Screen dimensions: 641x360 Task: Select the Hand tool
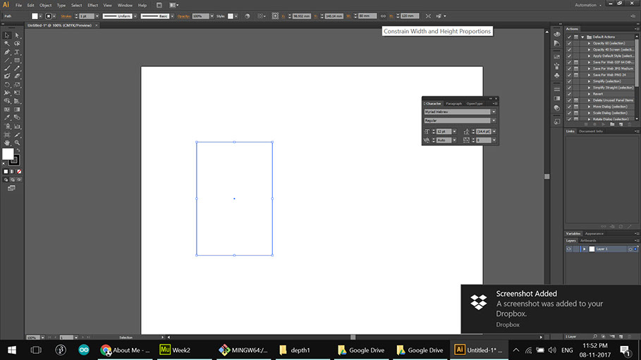click(7, 142)
